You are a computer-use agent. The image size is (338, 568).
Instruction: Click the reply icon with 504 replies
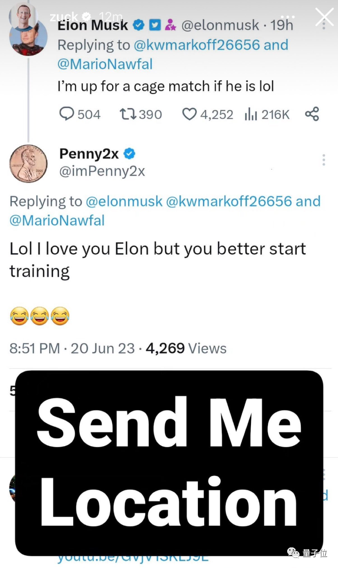click(x=67, y=114)
